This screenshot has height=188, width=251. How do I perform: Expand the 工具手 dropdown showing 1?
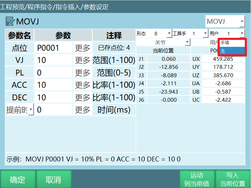[x=205, y=33]
